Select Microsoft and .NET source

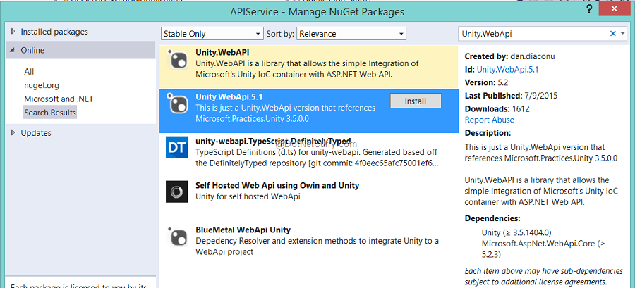coord(59,99)
